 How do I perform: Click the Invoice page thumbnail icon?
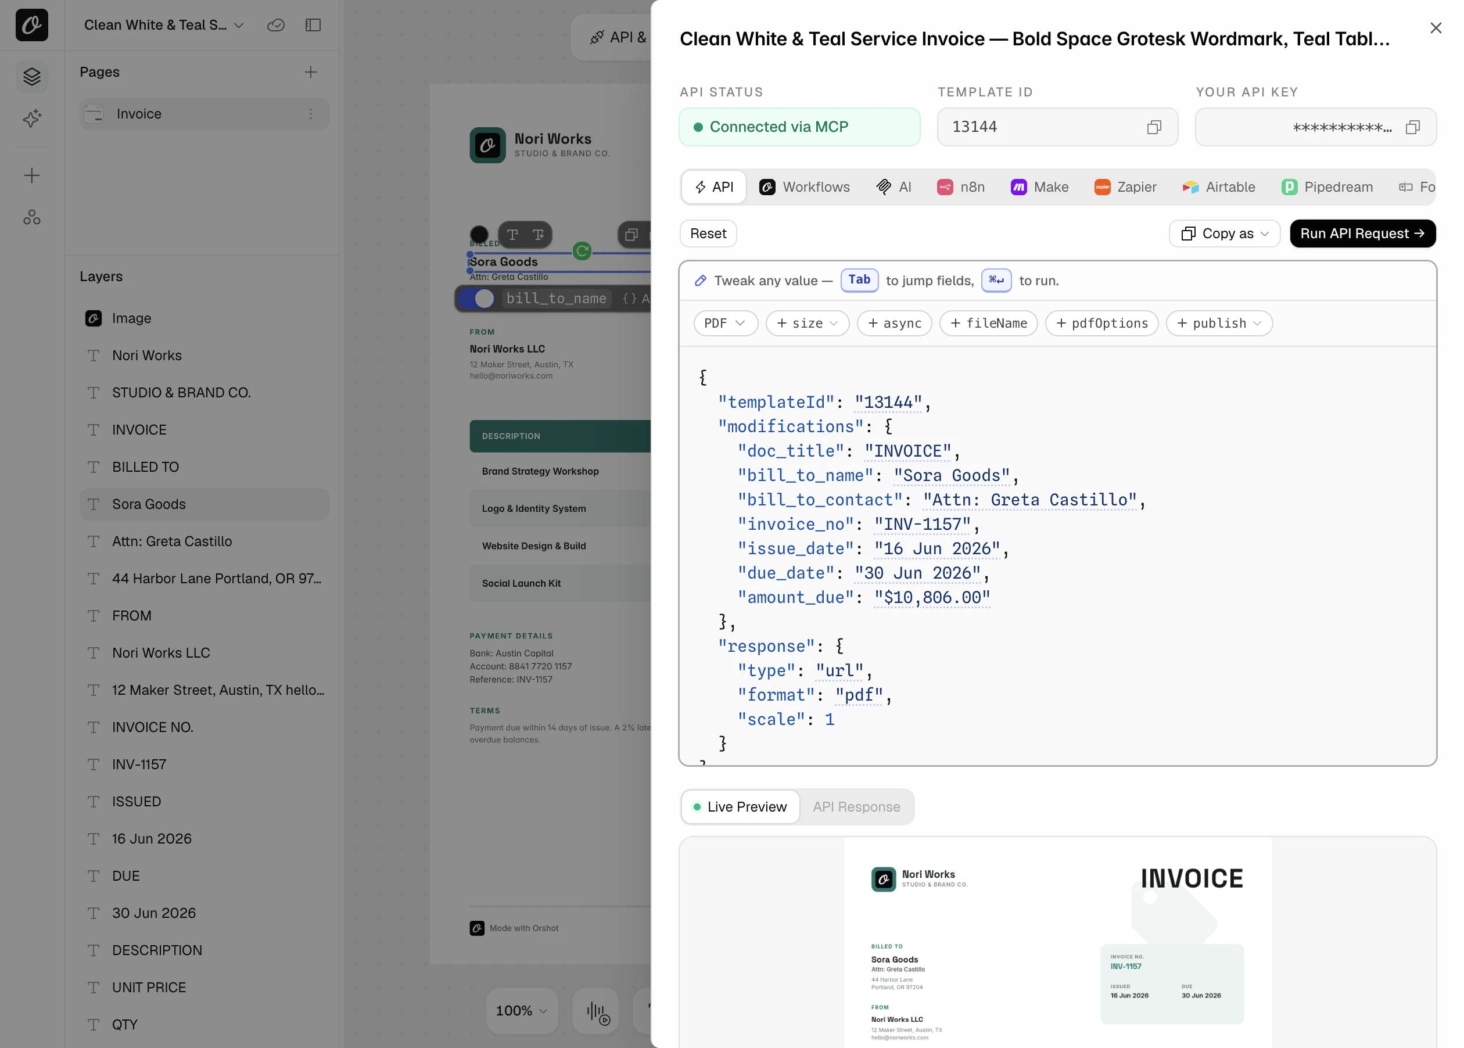(94, 114)
